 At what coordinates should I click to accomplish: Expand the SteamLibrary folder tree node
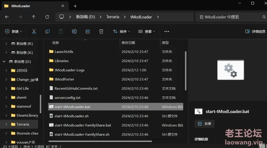[6, 115]
